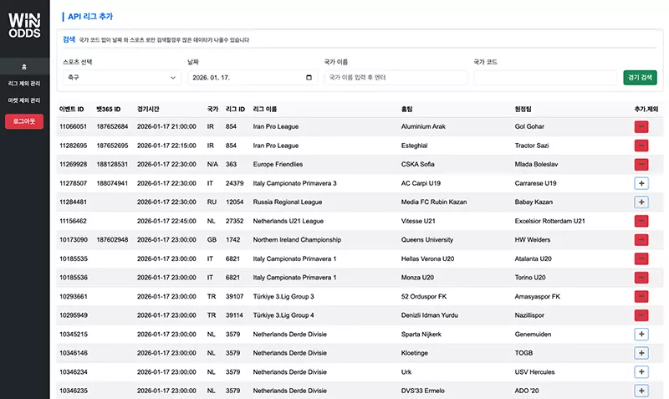669x399 pixels.
Task: Exclude the CSKA Sofia friendly match
Action: tap(641, 164)
